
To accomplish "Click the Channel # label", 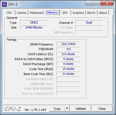I will 66,23.
